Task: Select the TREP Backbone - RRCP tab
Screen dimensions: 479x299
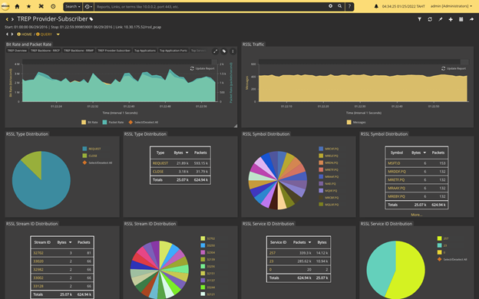Action: (45, 51)
